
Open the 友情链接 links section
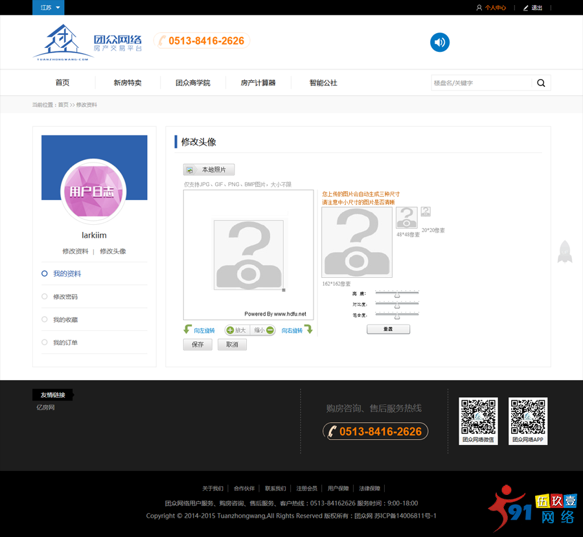(52, 394)
